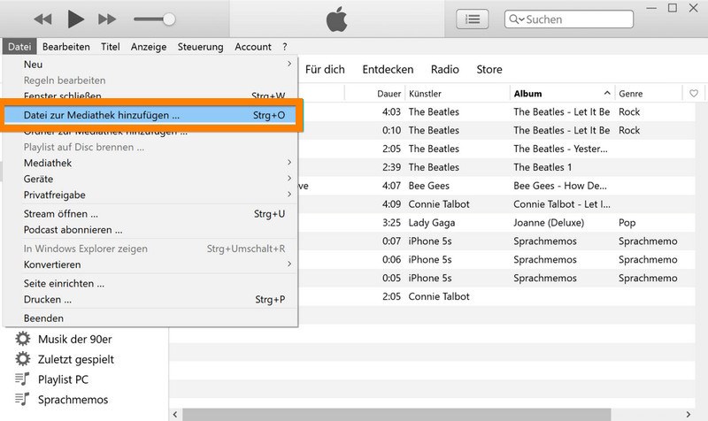Image resolution: width=708 pixels, height=421 pixels.
Task: Click playlist icon beside Sprachmemos
Action: click(x=22, y=399)
